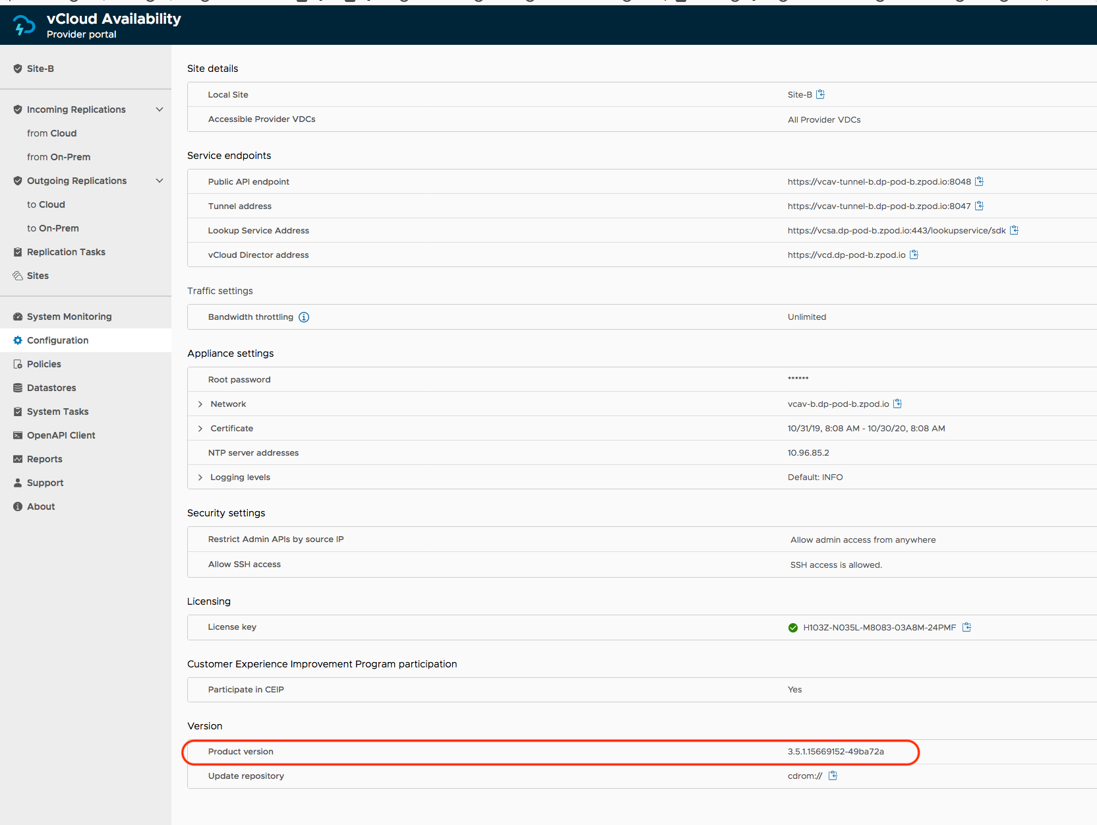Collapse the Incoming Replications menu

(x=159, y=109)
